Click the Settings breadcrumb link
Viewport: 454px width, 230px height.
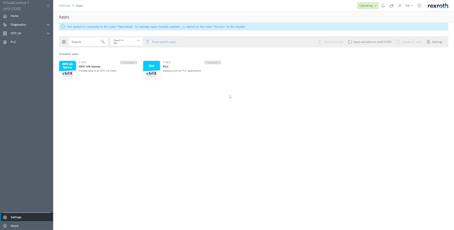point(65,6)
